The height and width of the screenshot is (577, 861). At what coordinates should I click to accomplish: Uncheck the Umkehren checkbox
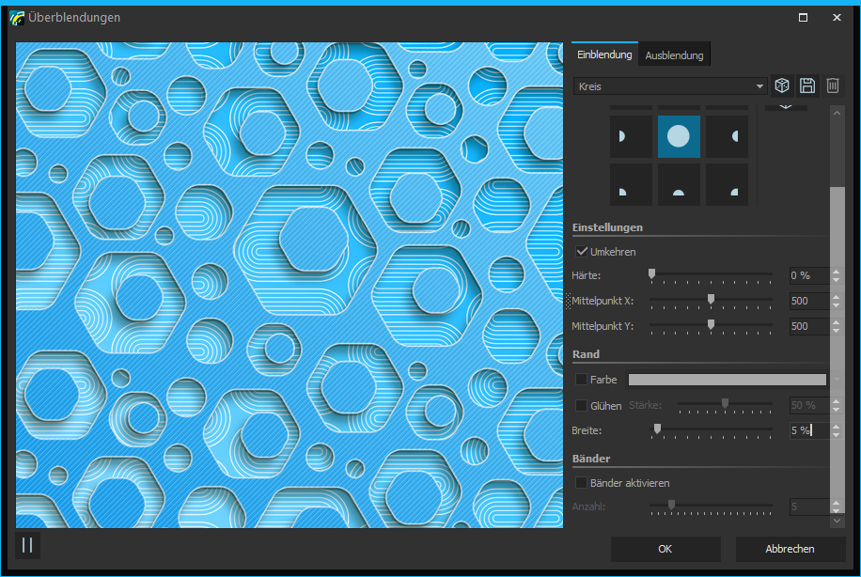coord(582,252)
